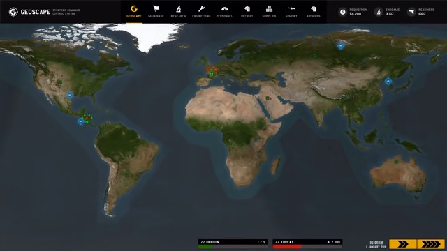The width and height of the screenshot is (447, 251).
Task: Click the Readiness pistol icon
Action: (411, 12)
